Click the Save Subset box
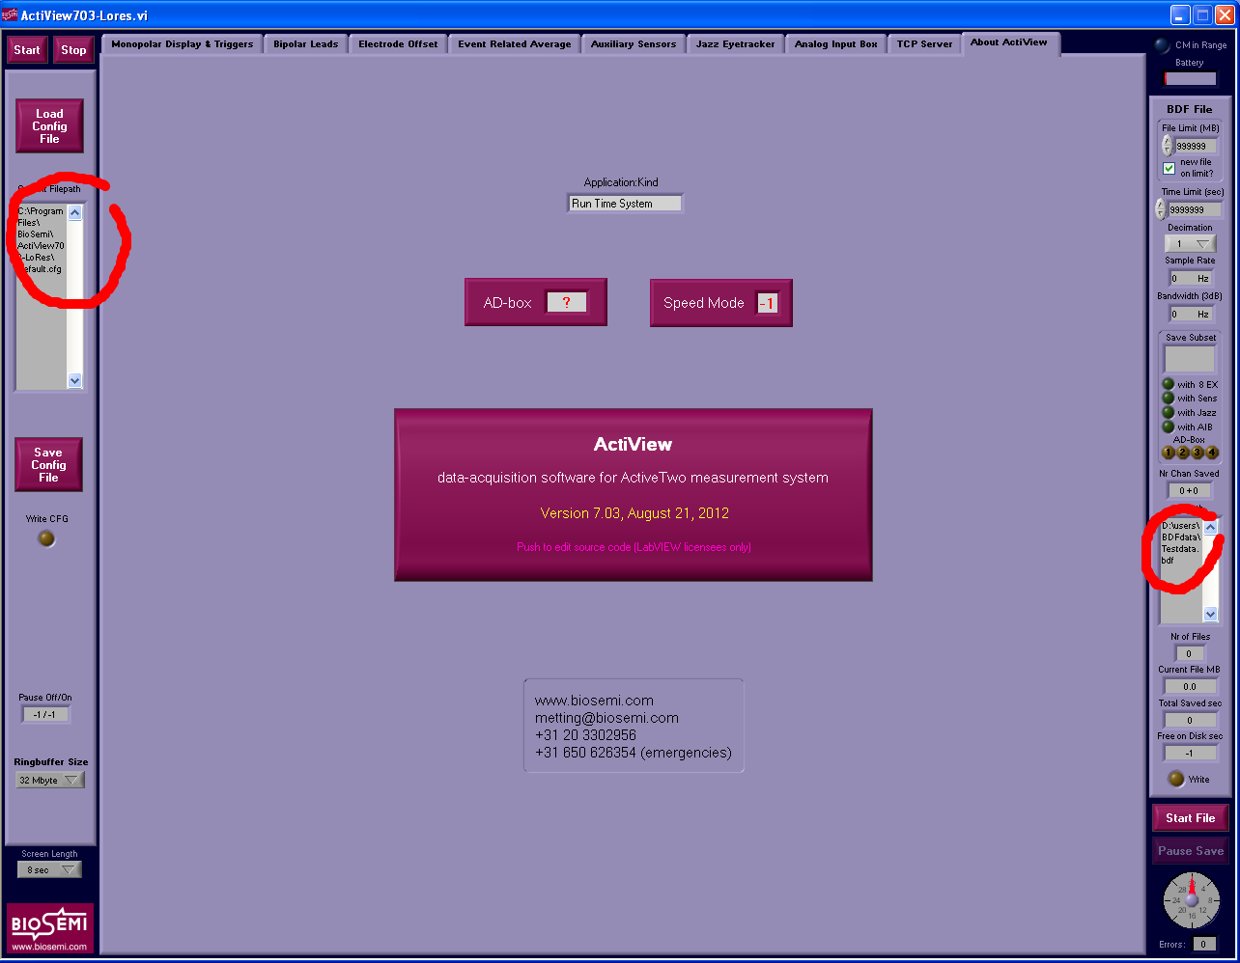 tap(1190, 359)
